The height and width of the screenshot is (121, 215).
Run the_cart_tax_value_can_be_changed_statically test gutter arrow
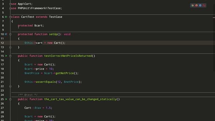point(6,99)
